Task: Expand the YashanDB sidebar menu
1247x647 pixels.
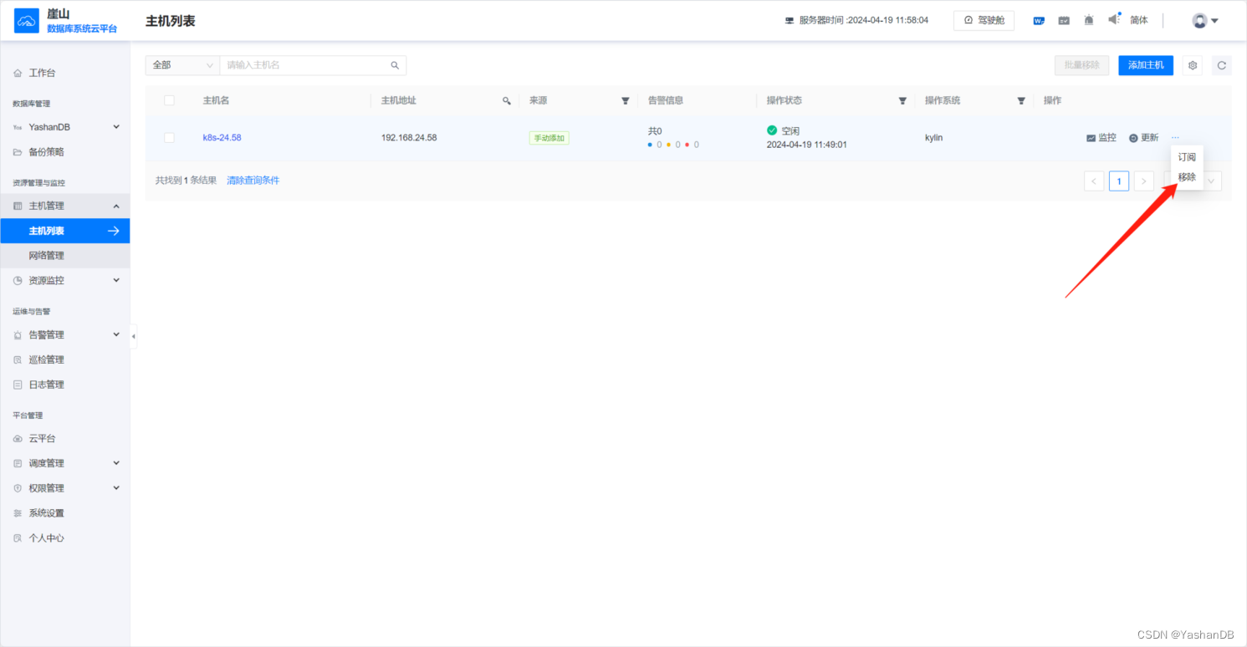Action: 65,127
